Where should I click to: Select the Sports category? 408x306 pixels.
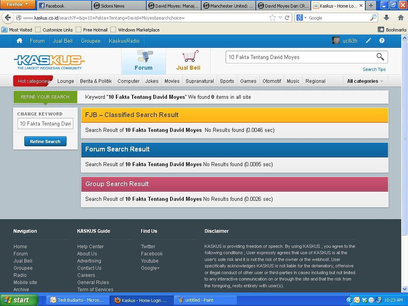(227, 81)
